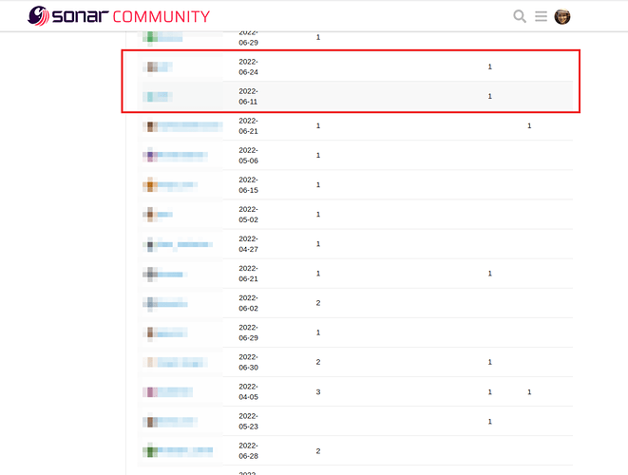Viewport: 628px width, 475px height.
Task: Click the count 1 in 2022-04-27 row
Action: pos(318,244)
